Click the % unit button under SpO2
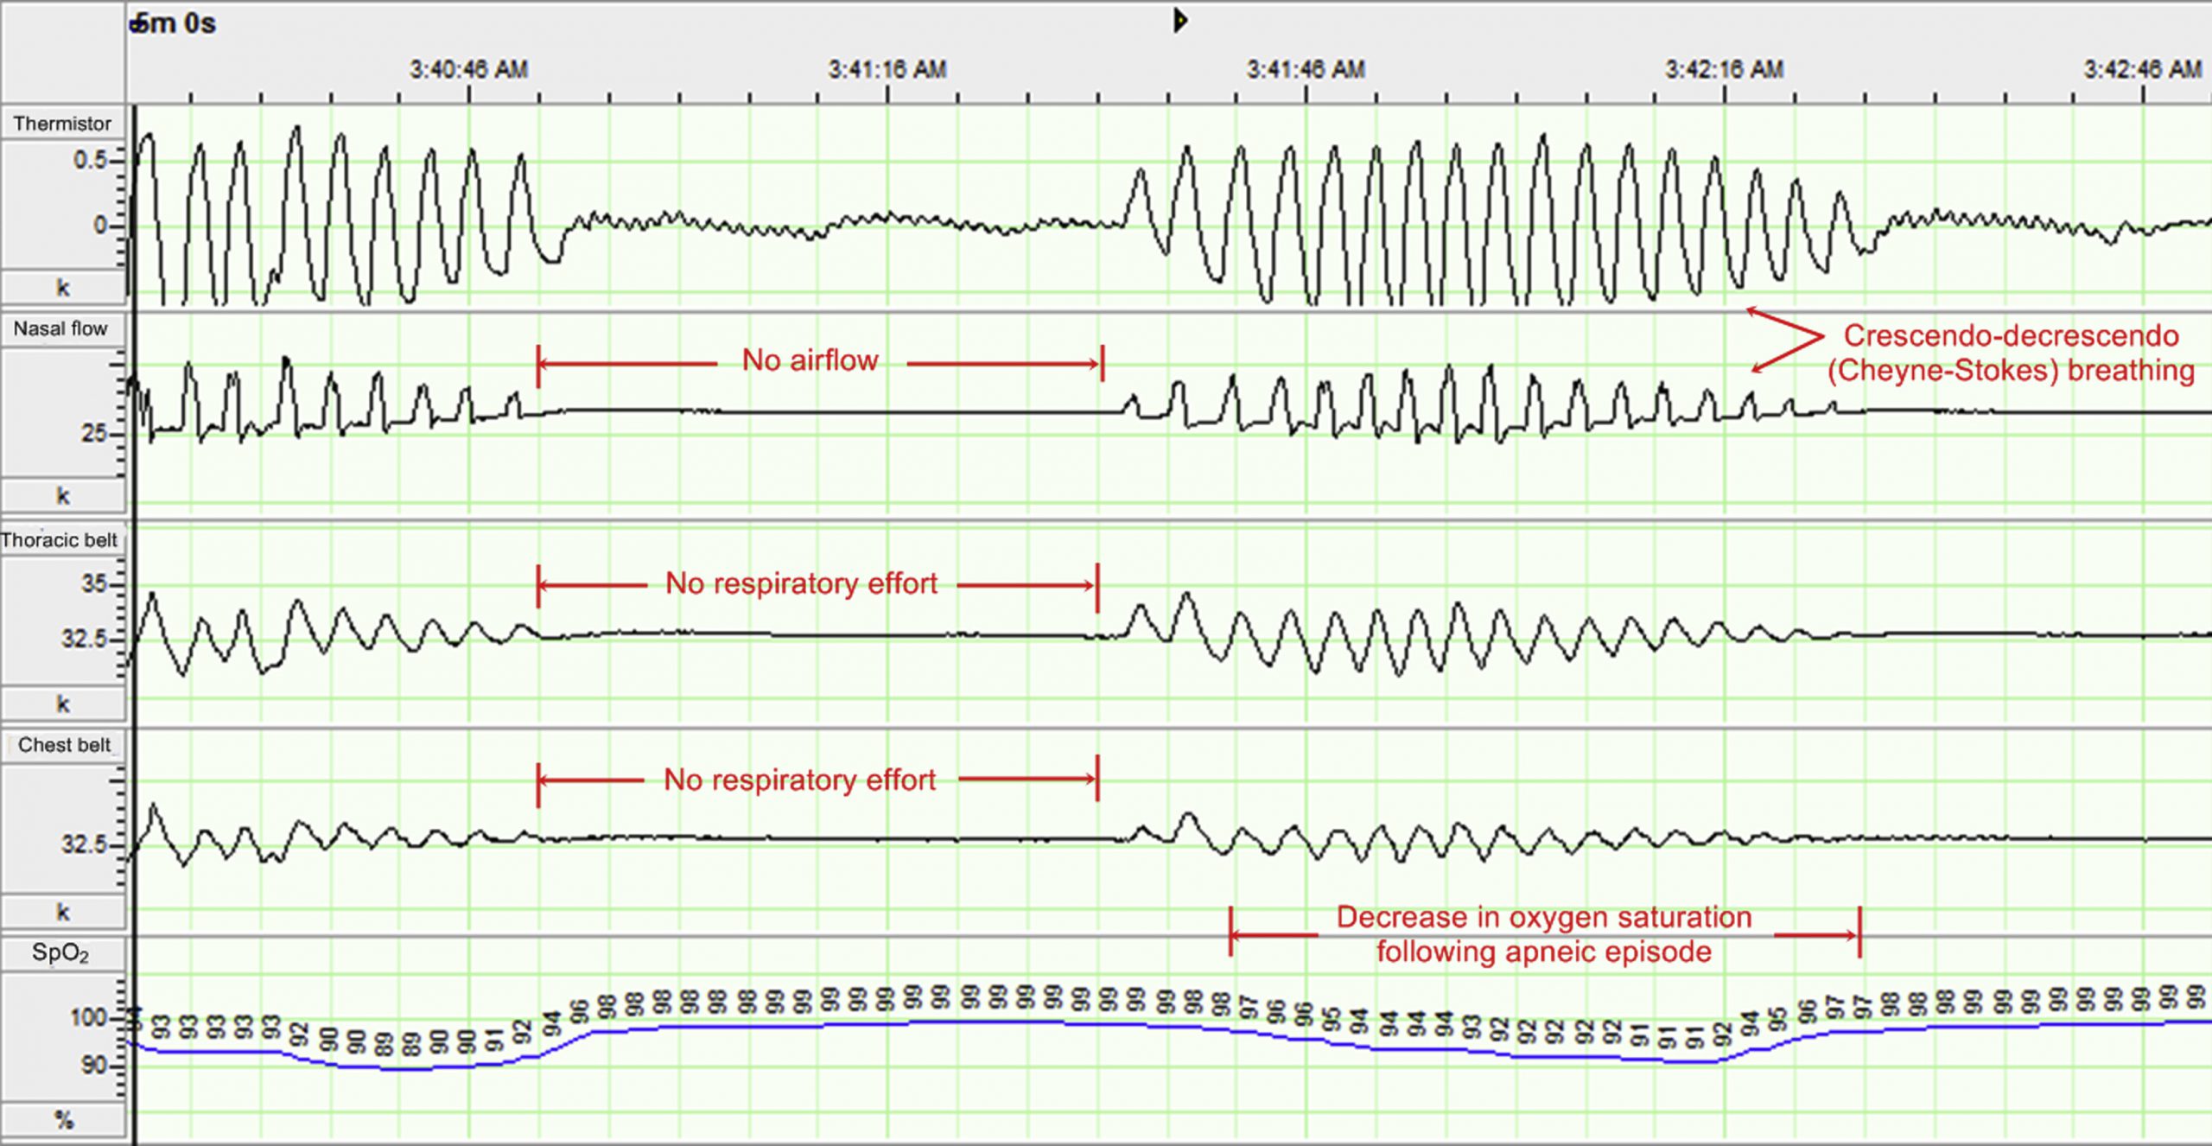Viewport: 2212px width, 1146px height. point(63,1121)
